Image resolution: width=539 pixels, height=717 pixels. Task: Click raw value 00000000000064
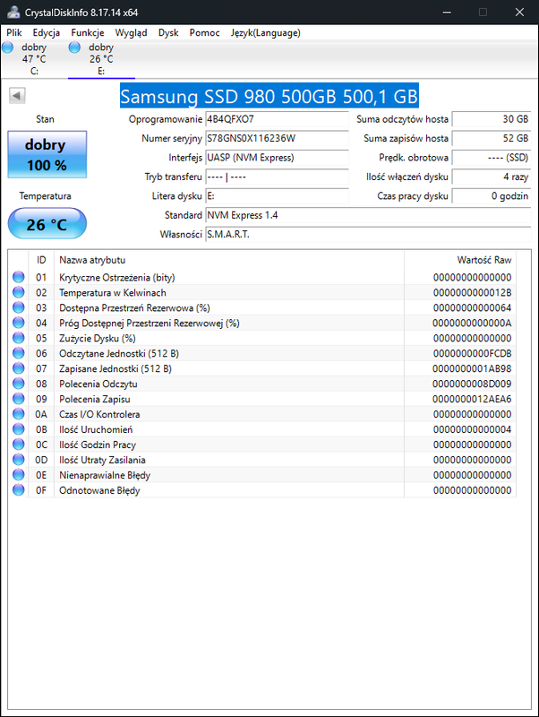pos(473,307)
